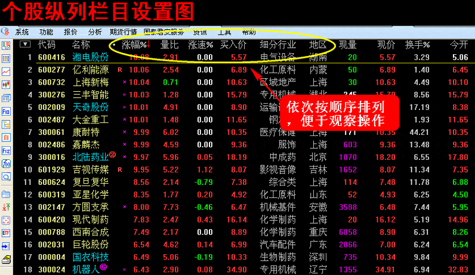The height and width of the screenshot is (275, 475).
Task: Open the yellow tree structure sidebar icon
Action: coord(6,124)
